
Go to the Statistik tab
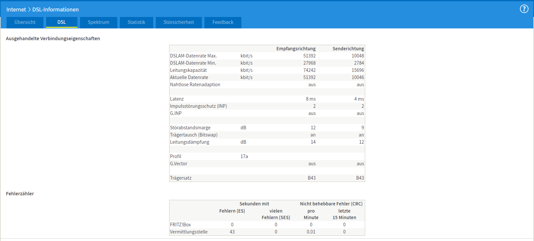point(137,23)
